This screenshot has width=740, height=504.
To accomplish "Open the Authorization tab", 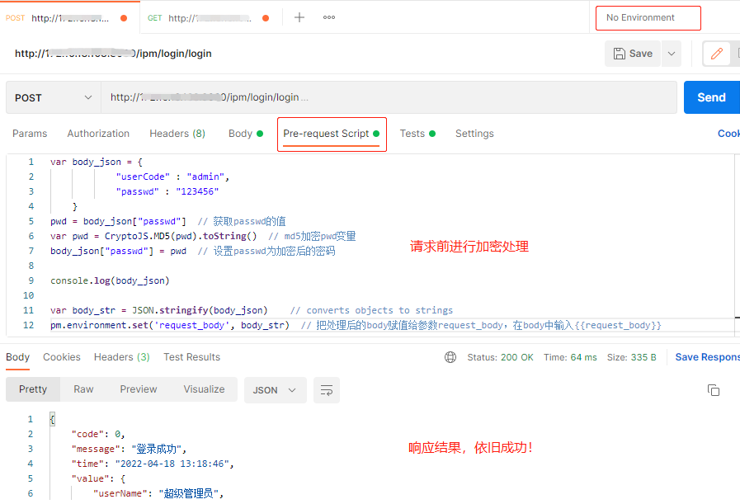I will coord(98,134).
